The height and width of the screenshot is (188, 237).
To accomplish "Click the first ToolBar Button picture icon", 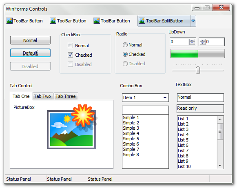I will point(9,21).
